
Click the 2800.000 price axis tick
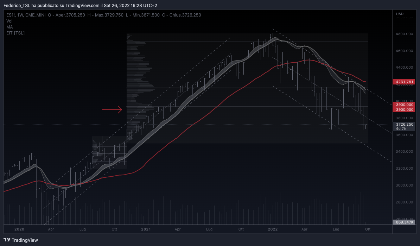[404, 202]
